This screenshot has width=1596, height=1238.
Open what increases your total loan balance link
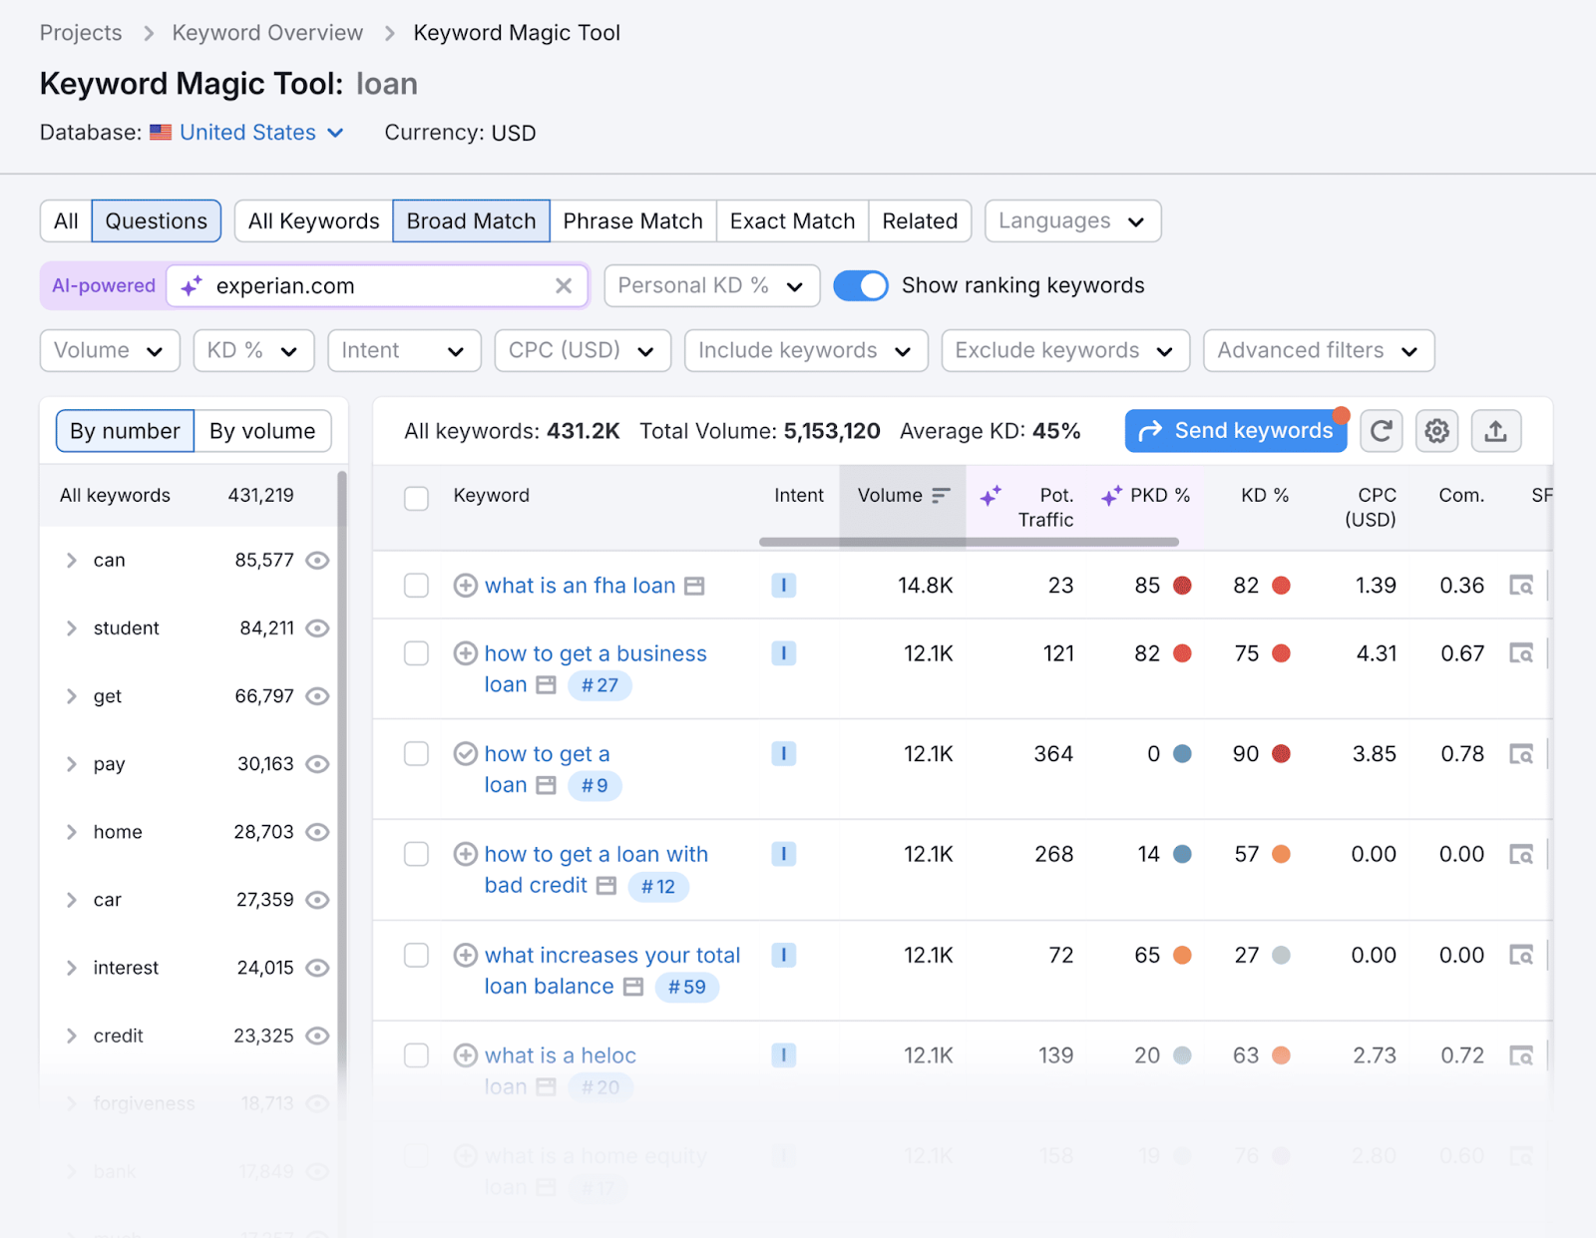pyautogui.click(x=612, y=971)
